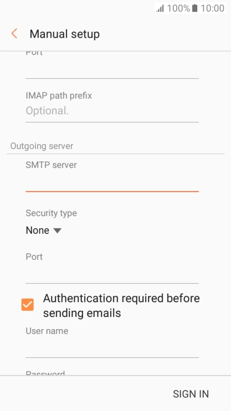Focus the outgoing Port input field
Screen dimensions: 231x411
click(112, 274)
